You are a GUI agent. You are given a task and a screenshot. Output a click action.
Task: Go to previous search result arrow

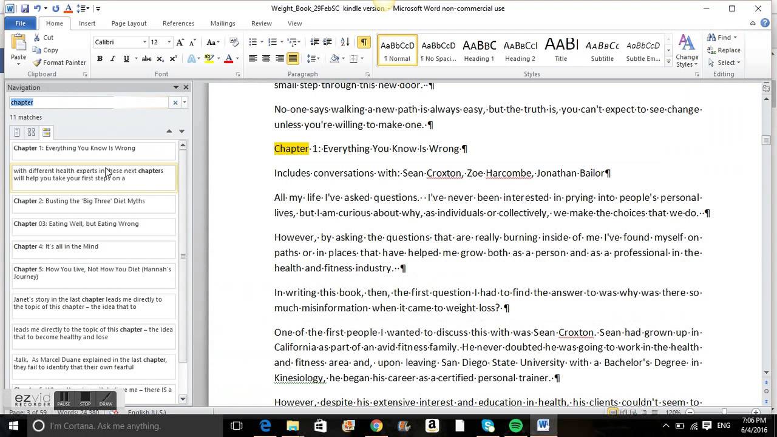pos(169,131)
